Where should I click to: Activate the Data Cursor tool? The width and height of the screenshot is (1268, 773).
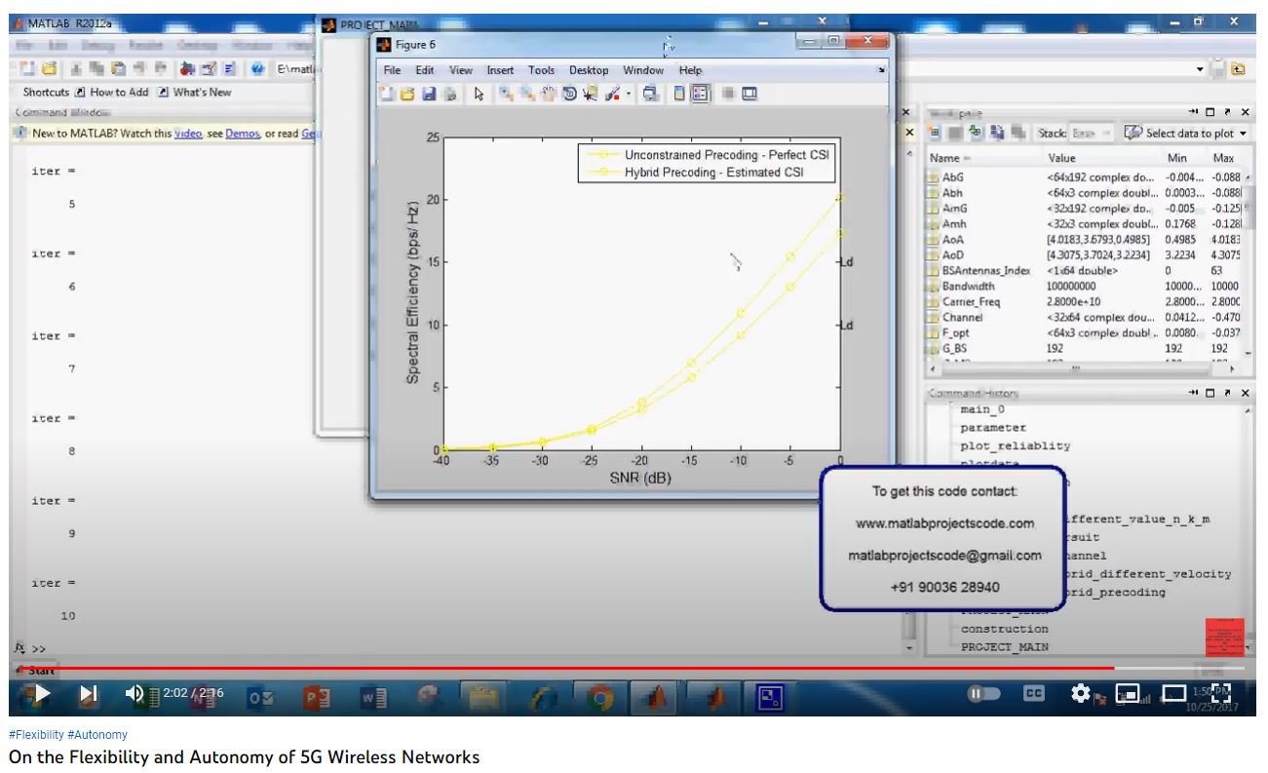click(x=589, y=95)
